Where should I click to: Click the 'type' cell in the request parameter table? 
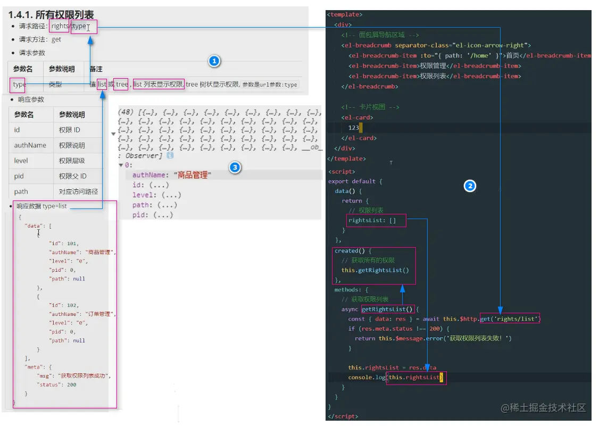click(19, 85)
